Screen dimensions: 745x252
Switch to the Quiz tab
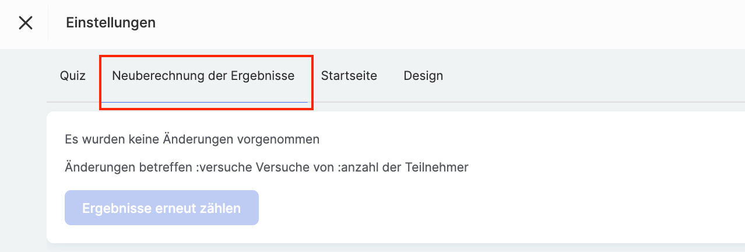point(73,76)
